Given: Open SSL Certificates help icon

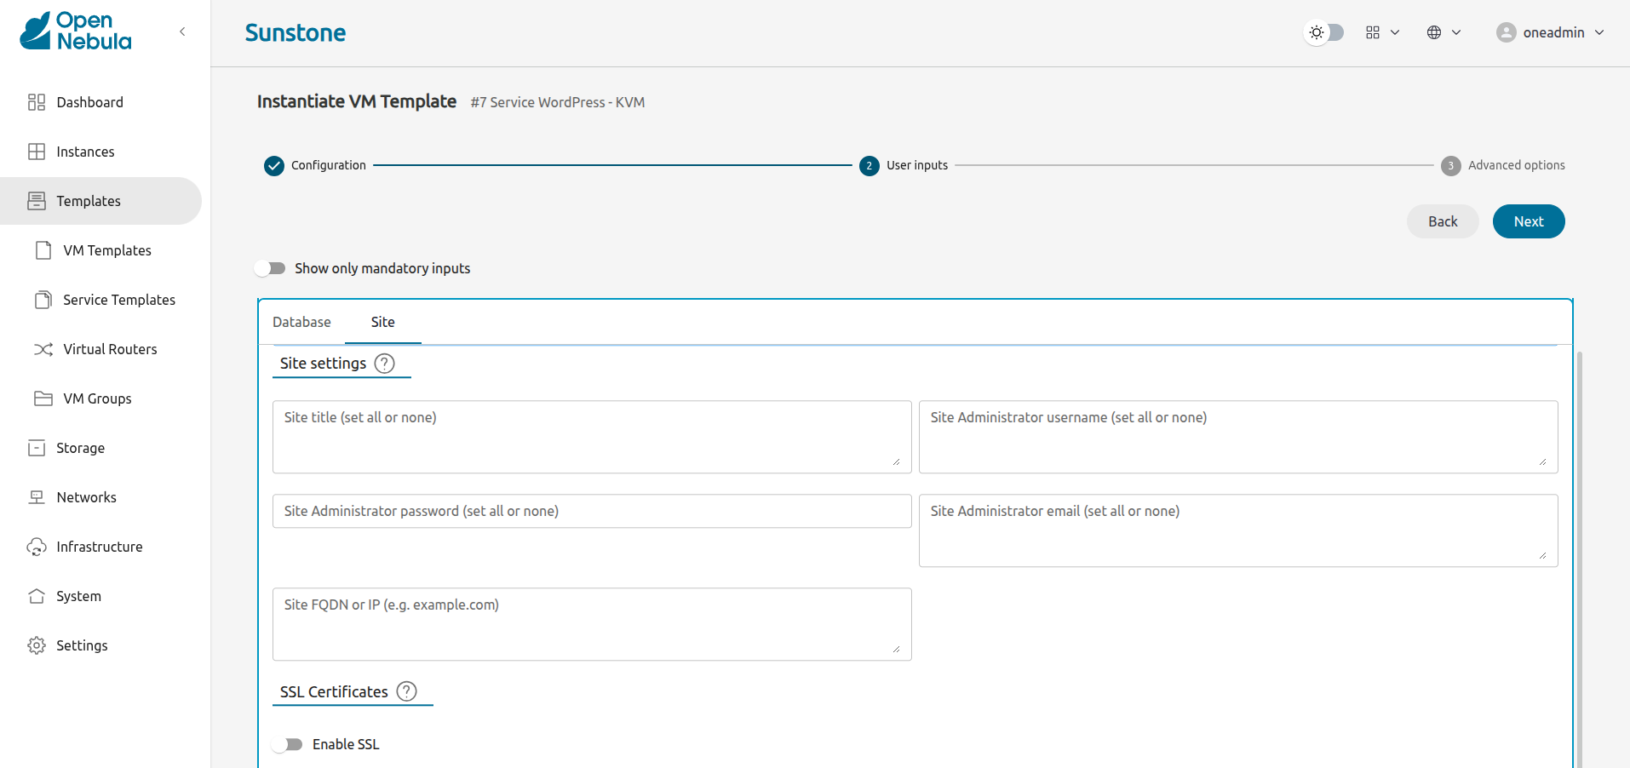Looking at the screenshot, I should (x=407, y=691).
